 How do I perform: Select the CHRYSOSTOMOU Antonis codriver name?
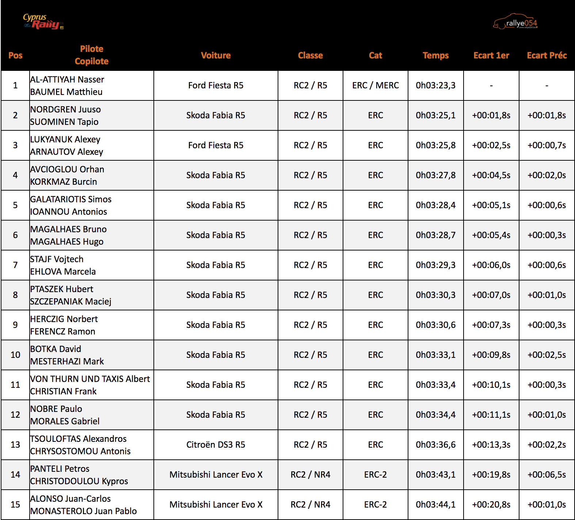pyautogui.click(x=80, y=451)
